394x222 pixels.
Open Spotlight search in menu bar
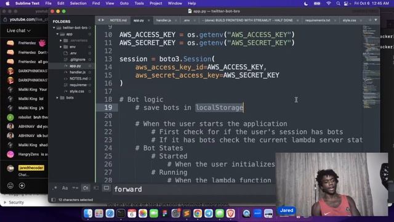[338, 3]
